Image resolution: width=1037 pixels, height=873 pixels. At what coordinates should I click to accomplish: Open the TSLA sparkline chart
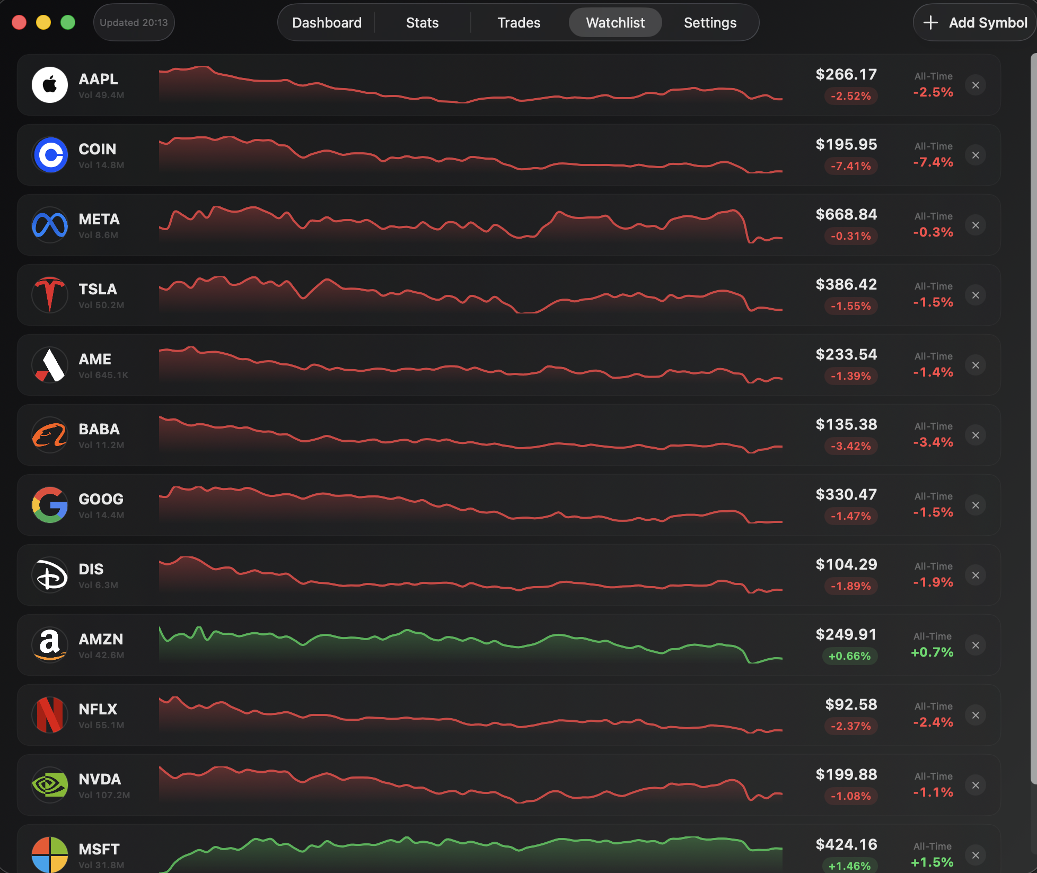(x=471, y=295)
